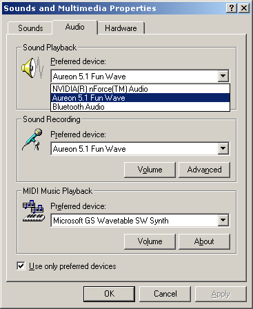Confirm settings with the OK button
This screenshot has height=309, width=253.
tap(109, 294)
